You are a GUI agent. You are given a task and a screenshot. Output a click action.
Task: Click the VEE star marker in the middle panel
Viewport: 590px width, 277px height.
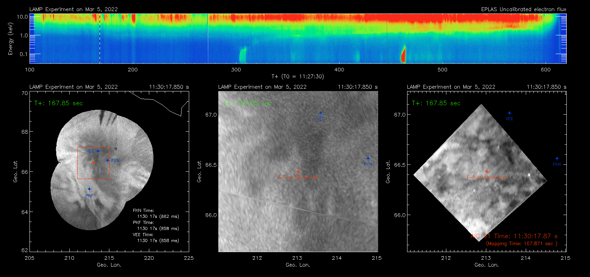321,113
